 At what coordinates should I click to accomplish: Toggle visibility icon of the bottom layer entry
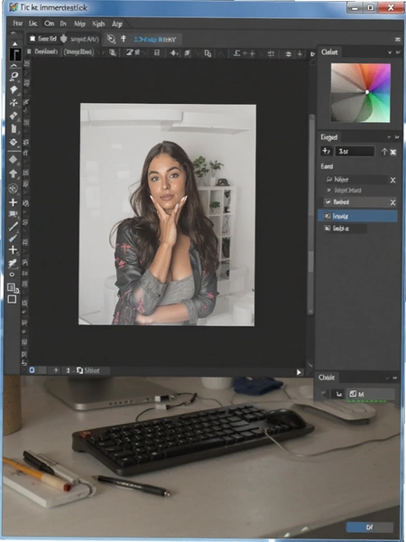coord(327,228)
